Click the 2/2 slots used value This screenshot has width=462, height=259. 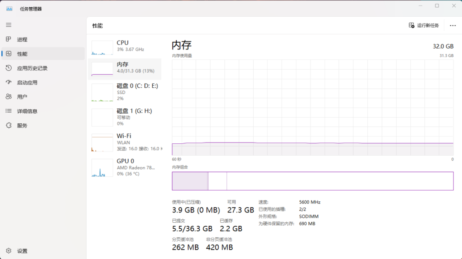pyautogui.click(x=302, y=210)
